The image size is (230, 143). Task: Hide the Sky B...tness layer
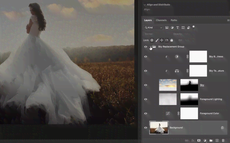click(x=146, y=56)
